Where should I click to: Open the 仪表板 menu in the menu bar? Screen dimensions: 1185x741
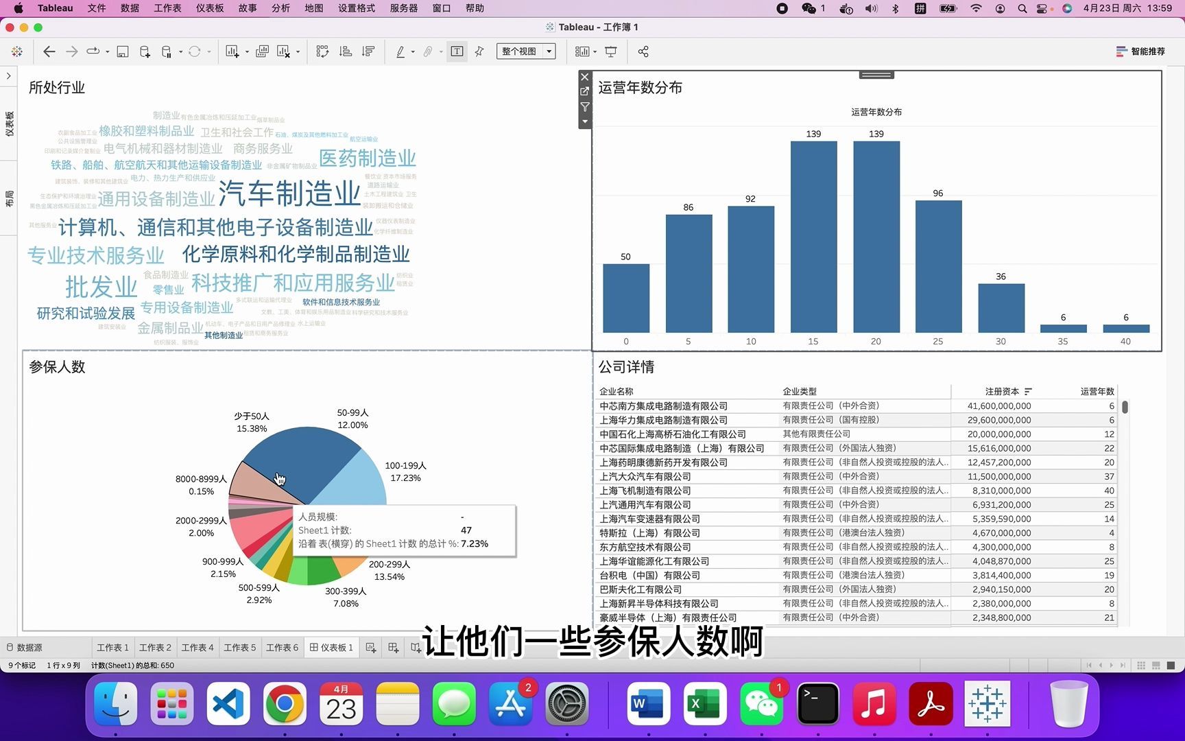coord(209,8)
